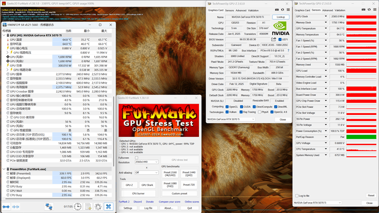This screenshot has width=379, height=213.
Task: Click HWiNFO blue X close sensors icon
Action: (x=108, y=206)
